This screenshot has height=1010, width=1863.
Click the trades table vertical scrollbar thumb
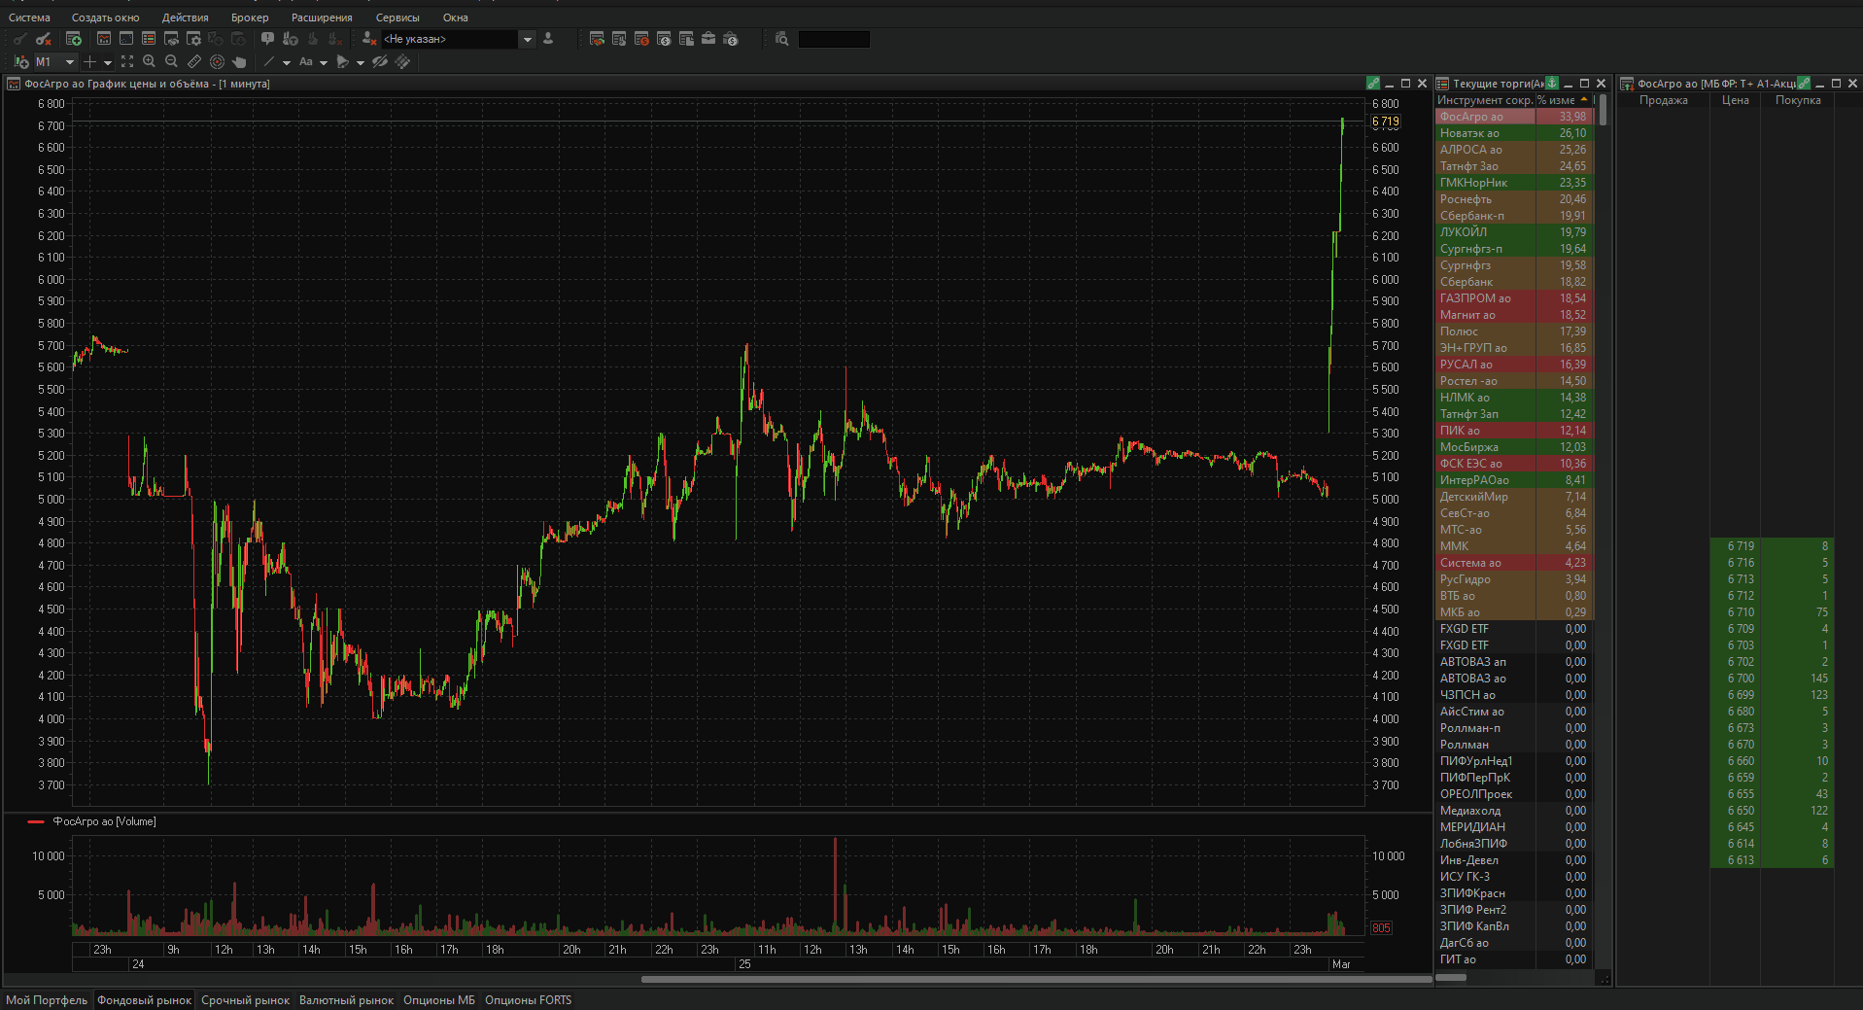point(1602,110)
